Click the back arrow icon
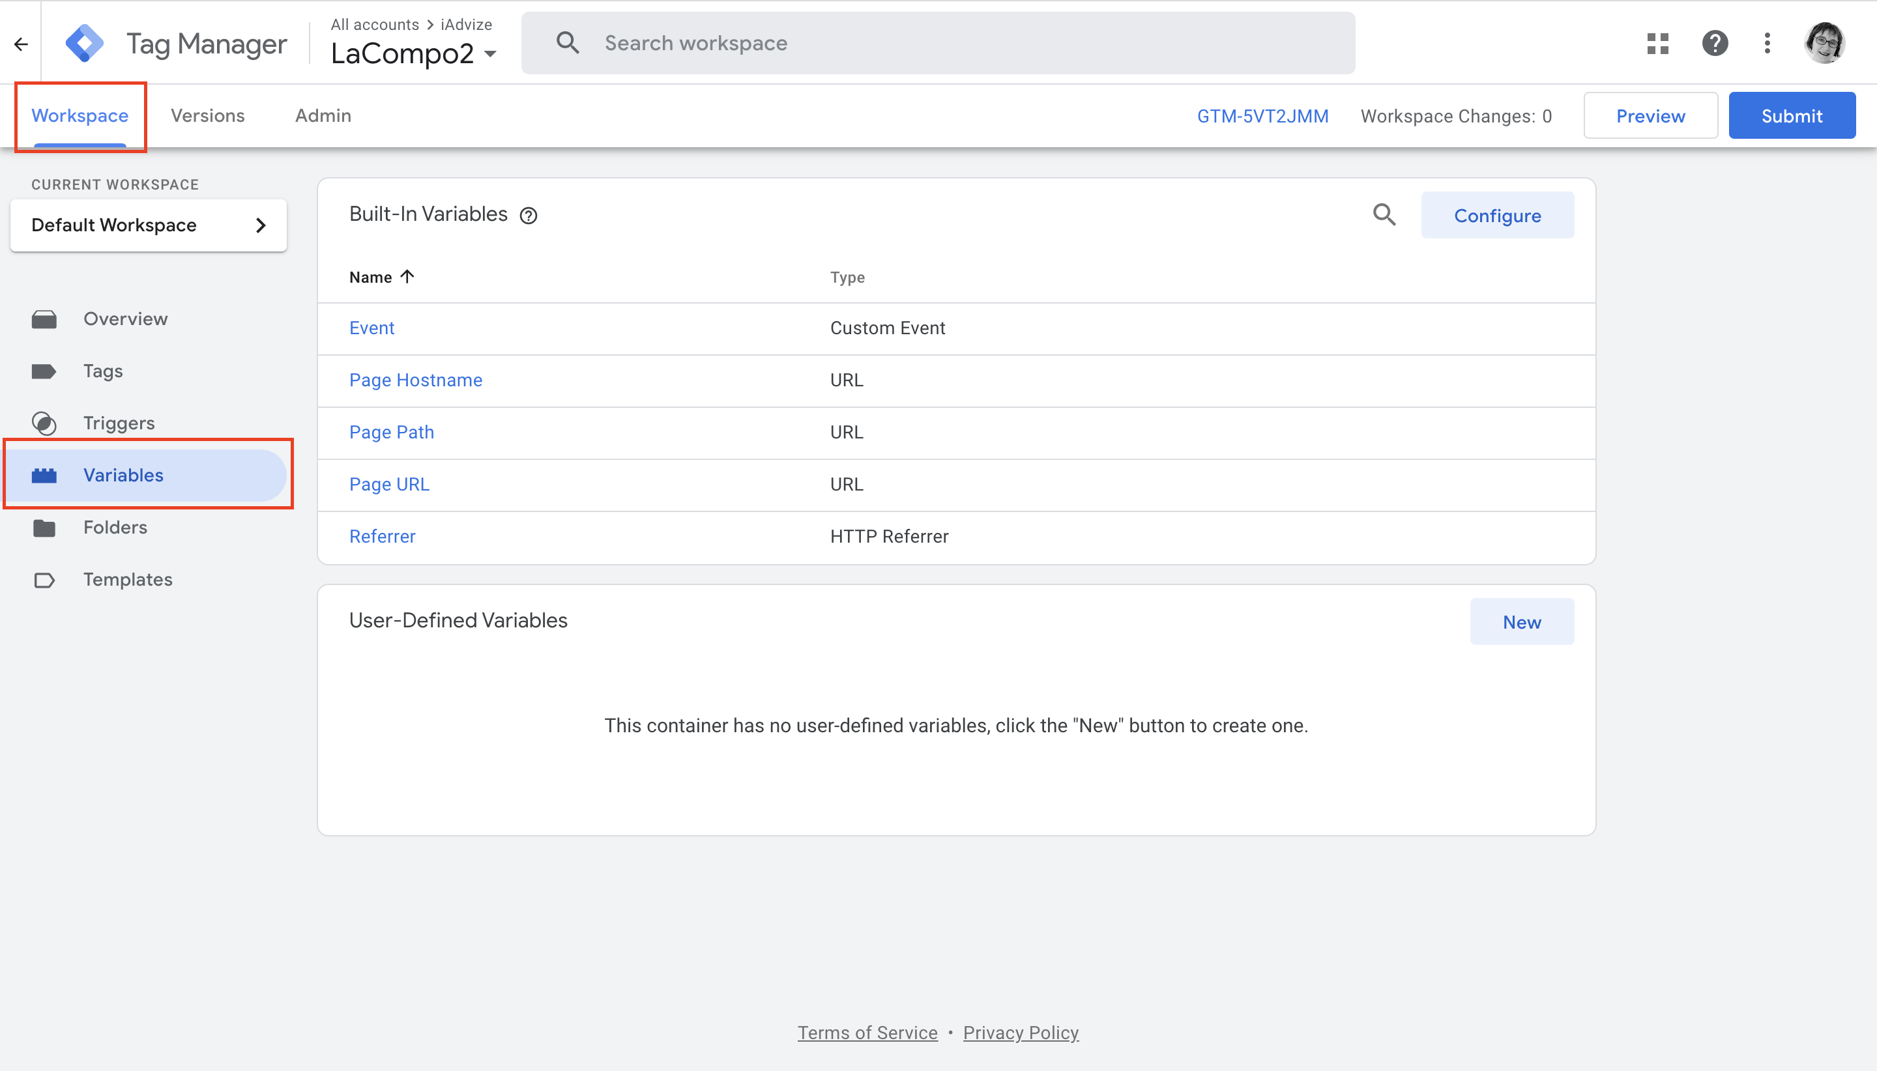This screenshot has width=1877, height=1071. 21,44
